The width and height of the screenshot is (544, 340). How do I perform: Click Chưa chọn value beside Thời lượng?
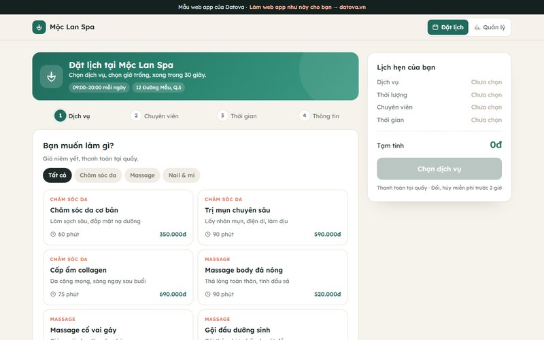486,95
